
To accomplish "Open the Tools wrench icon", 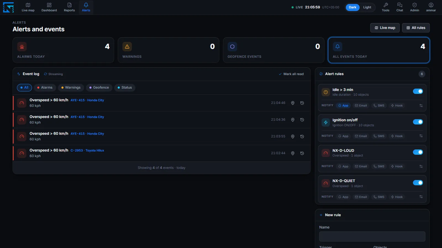I will coord(385,7).
